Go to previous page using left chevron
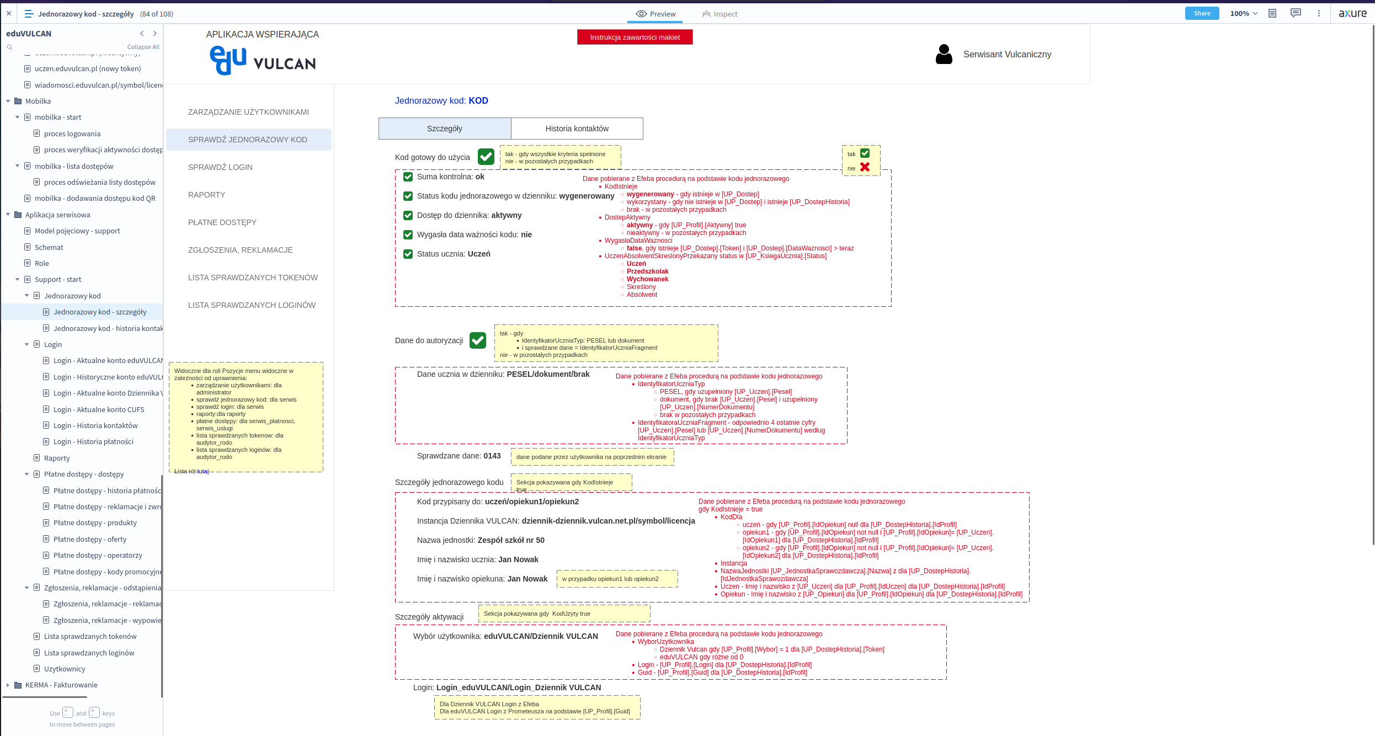The width and height of the screenshot is (1375, 736). [142, 34]
